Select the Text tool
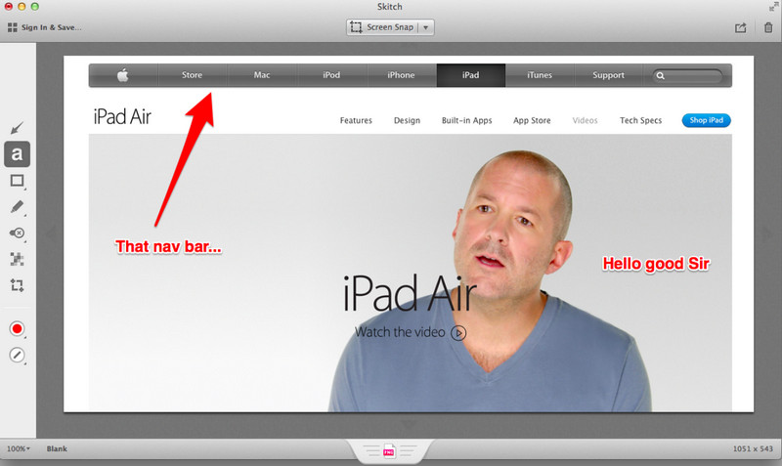 coord(17,154)
